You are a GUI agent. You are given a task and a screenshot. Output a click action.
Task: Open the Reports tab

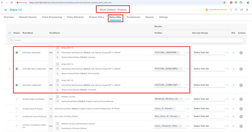pos(150,17)
